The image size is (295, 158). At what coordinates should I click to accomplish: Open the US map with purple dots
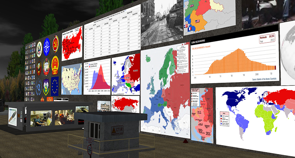point(72,79)
